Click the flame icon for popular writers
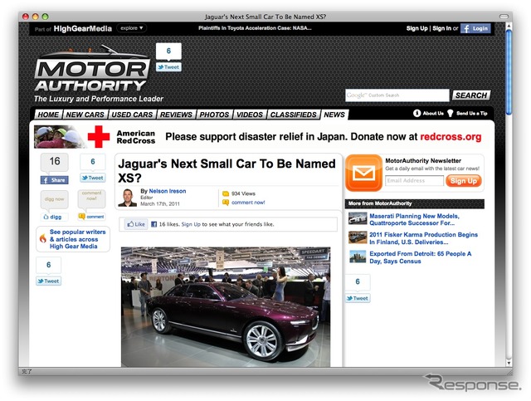 [x=43, y=238]
